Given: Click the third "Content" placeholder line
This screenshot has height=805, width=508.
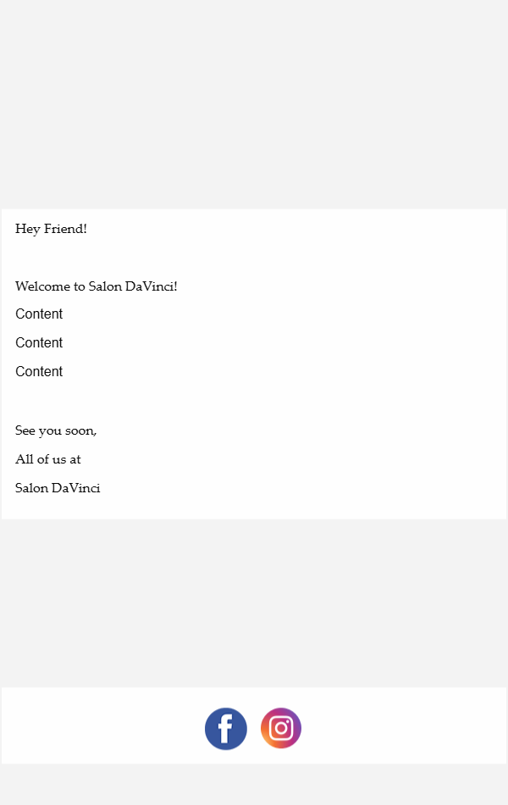Looking at the screenshot, I should [39, 372].
